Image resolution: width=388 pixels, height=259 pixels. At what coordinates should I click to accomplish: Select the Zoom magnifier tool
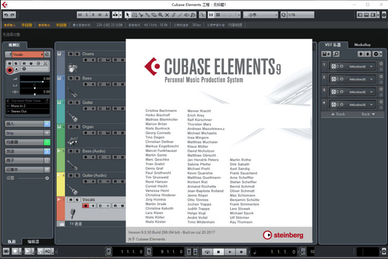tap(160, 15)
